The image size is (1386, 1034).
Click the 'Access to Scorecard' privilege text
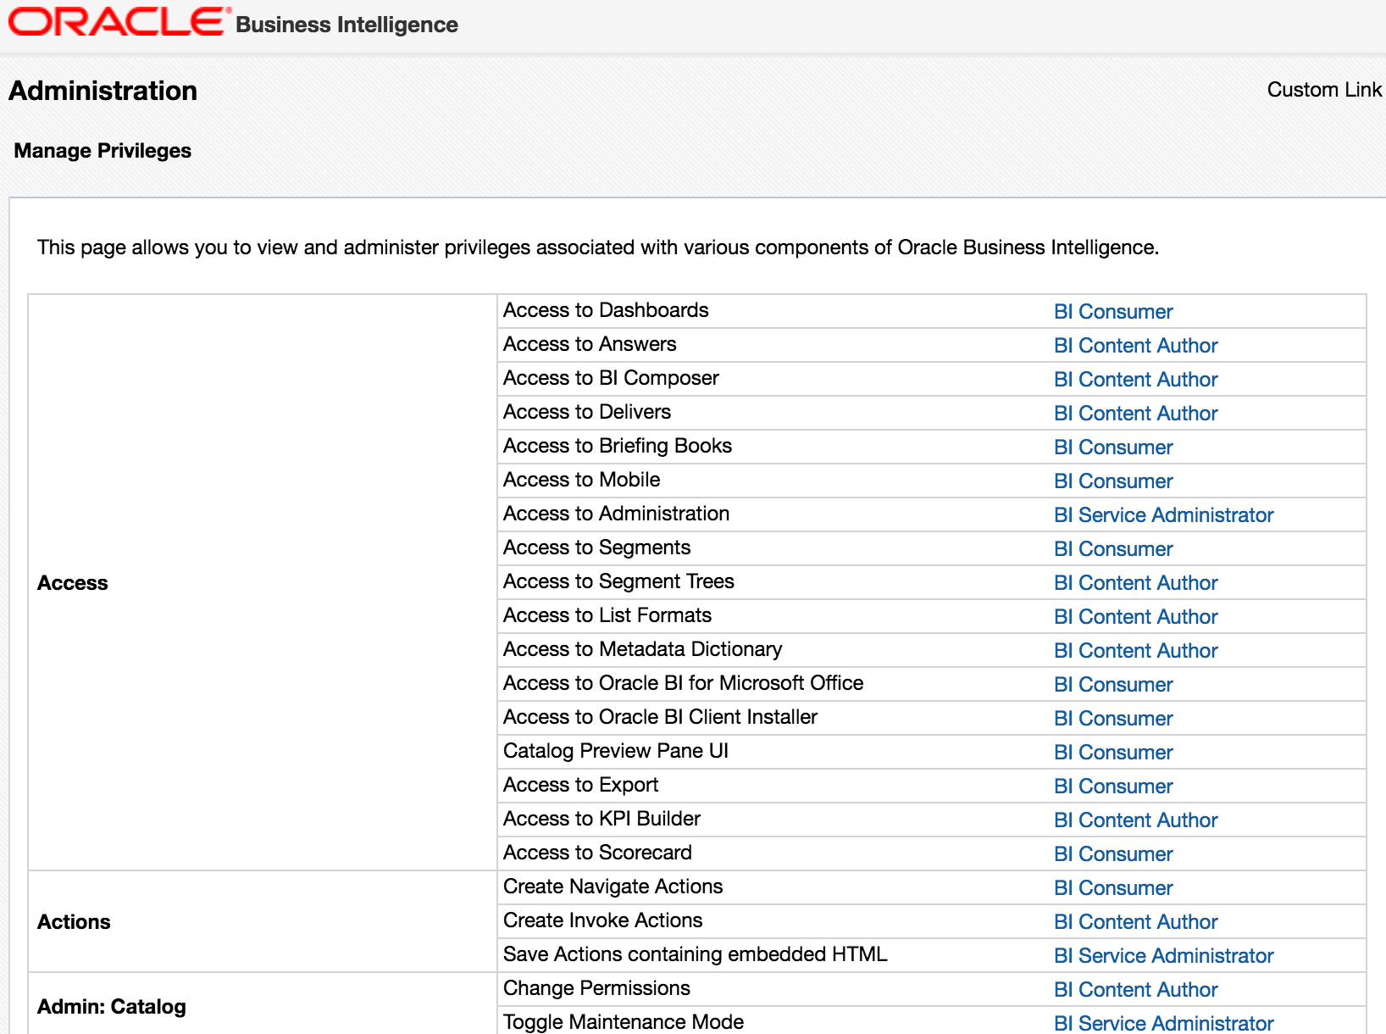(597, 853)
